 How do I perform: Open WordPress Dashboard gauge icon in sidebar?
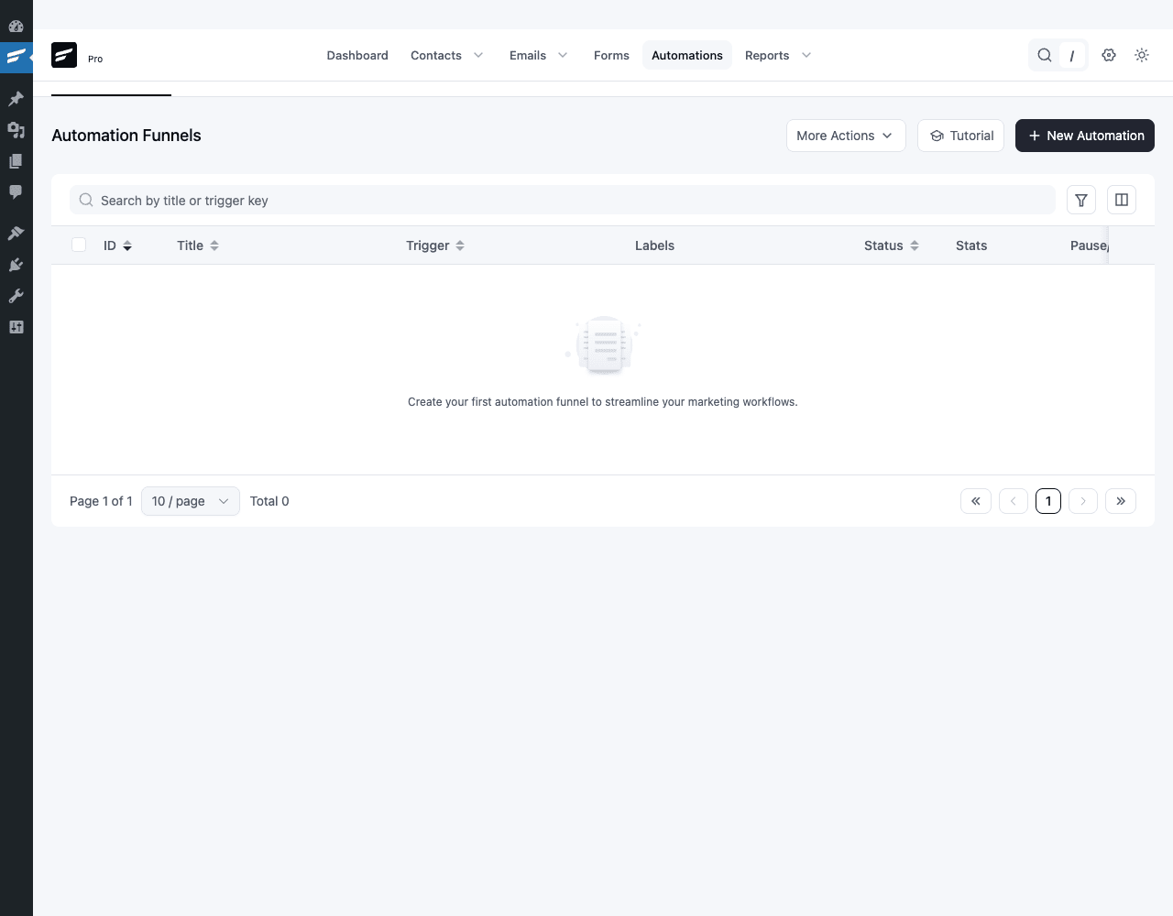click(x=16, y=26)
